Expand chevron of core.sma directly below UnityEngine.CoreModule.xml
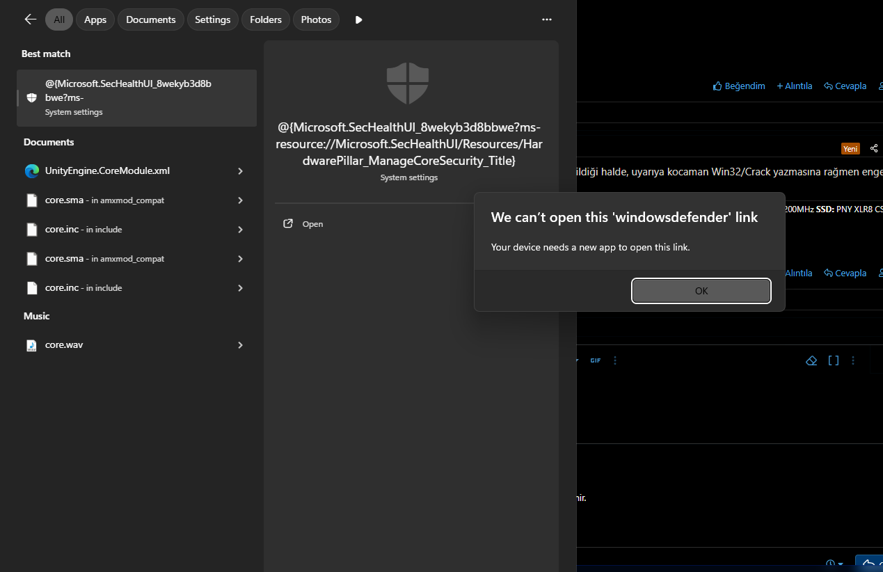Image resolution: width=883 pixels, height=572 pixels. [x=240, y=200]
